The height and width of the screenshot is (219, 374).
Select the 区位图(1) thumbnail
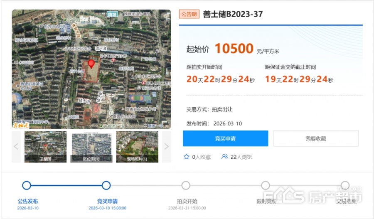pyautogui.click(x=91, y=146)
